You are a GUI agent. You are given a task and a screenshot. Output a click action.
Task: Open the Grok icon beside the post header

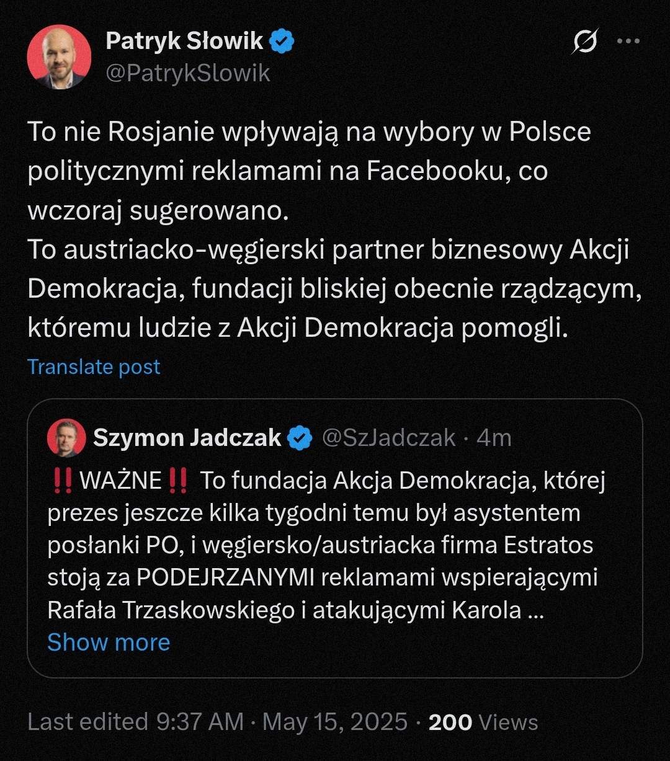pyautogui.click(x=585, y=42)
